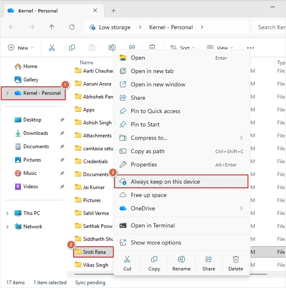This screenshot has height=288, width=286.
Task: Add a new tab with plus button
Action: coord(114,11)
